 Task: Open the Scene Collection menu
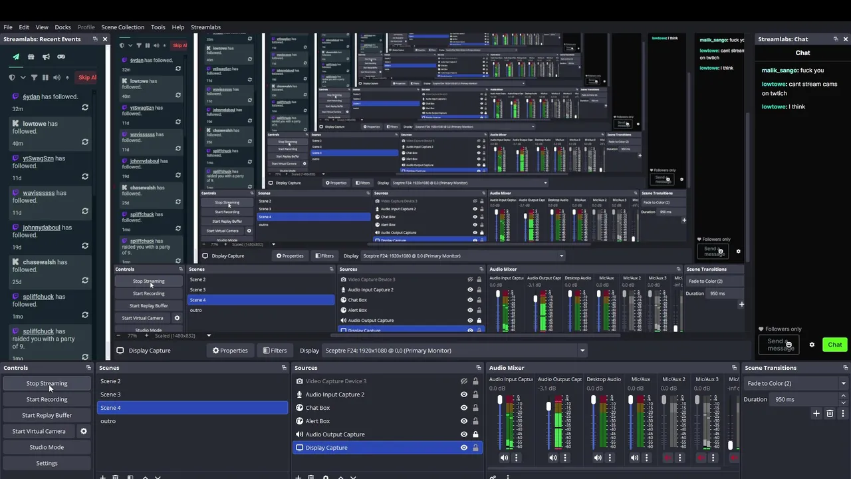[122, 27]
